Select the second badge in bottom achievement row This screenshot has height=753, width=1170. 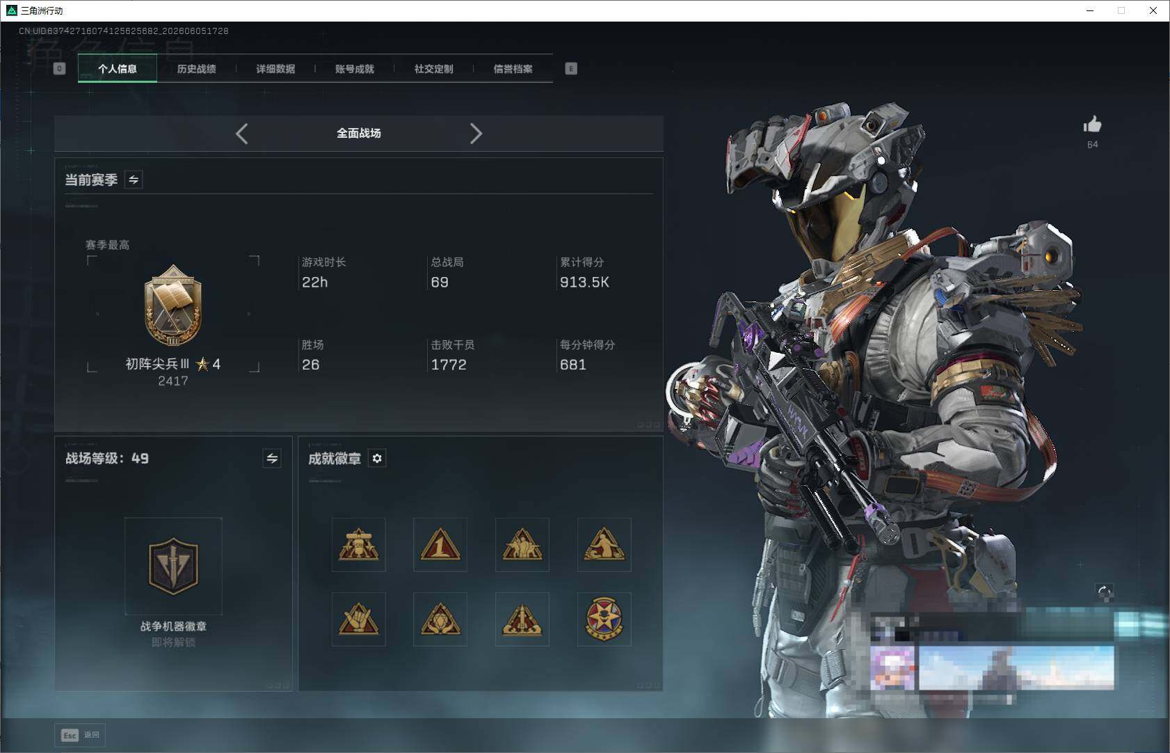(440, 619)
